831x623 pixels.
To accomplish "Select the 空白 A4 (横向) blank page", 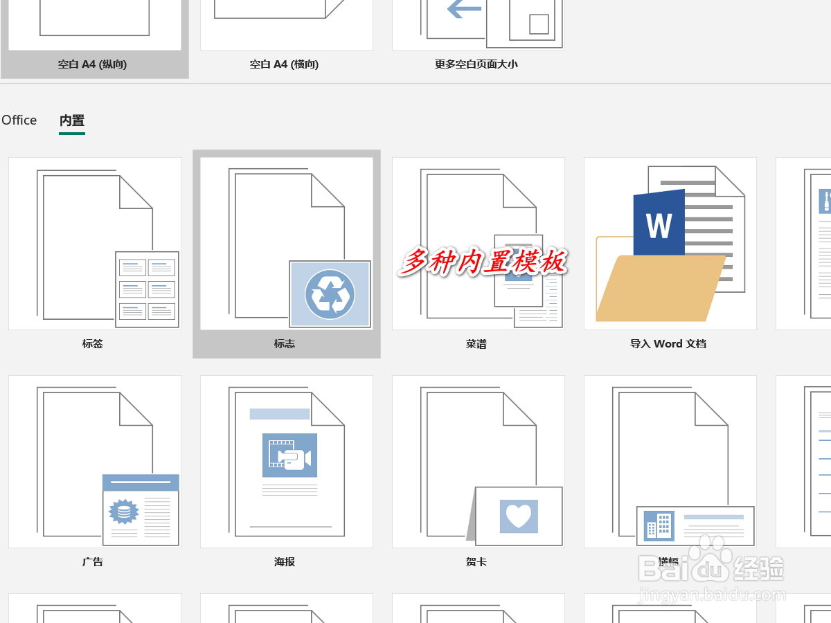I will coord(287,25).
